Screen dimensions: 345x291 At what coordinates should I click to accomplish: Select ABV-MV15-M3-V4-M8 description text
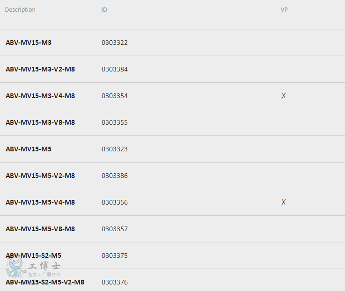click(40, 96)
